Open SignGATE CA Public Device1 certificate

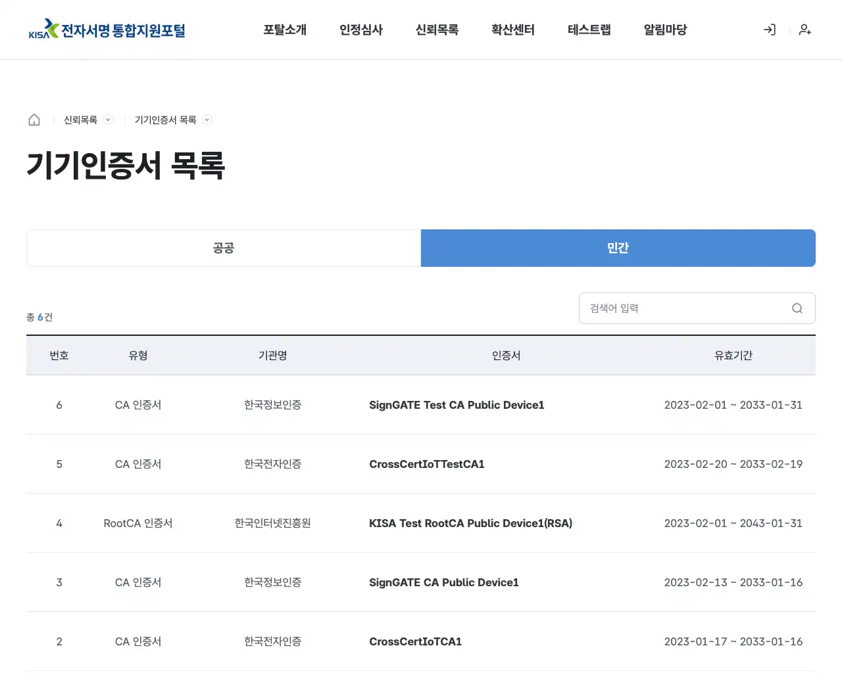(444, 582)
